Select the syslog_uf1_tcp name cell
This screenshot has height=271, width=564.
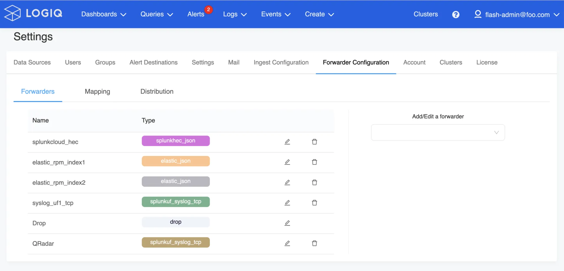pos(53,203)
